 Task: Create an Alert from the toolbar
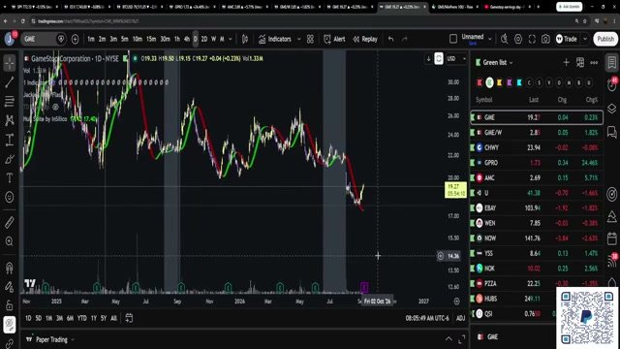pos(334,39)
